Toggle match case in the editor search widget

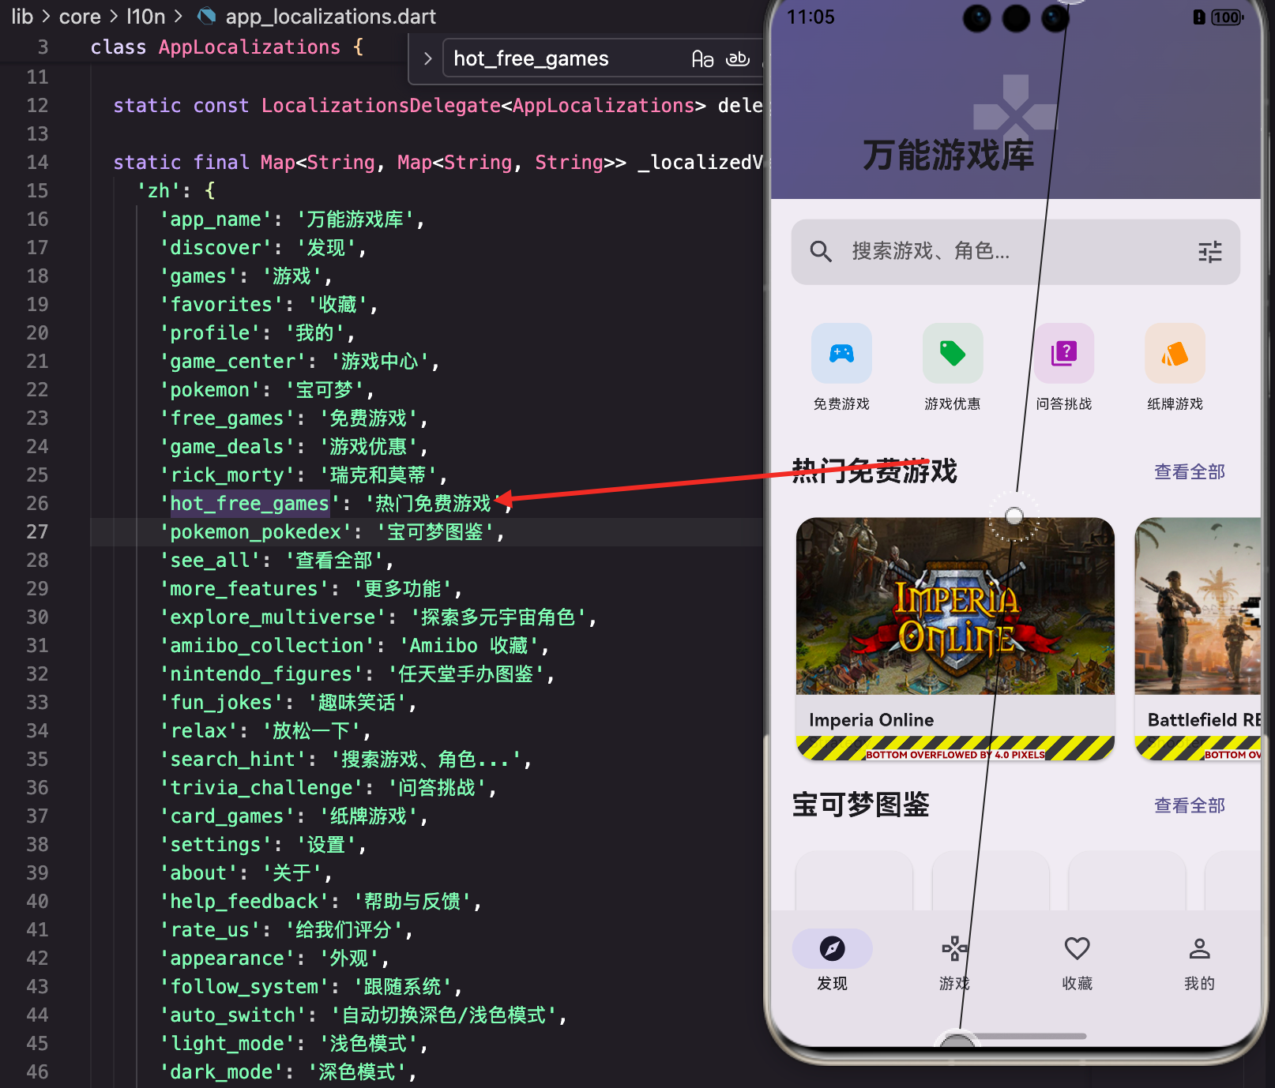click(x=702, y=58)
